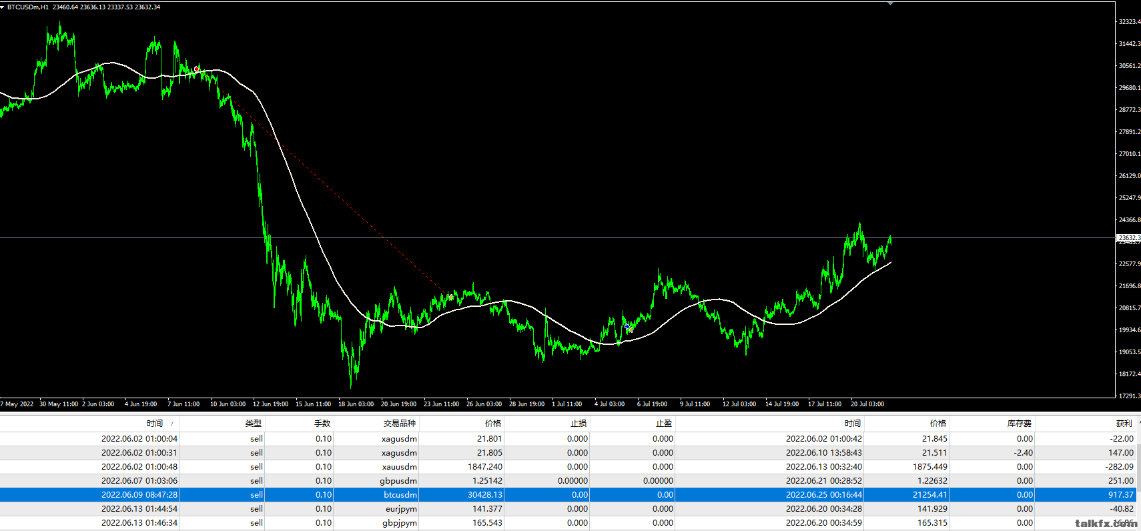The height and width of the screenshot is (531, 1141).
Task: Click the 0.10 lot size in the gbpusdm row
Action: click(324, 480)
